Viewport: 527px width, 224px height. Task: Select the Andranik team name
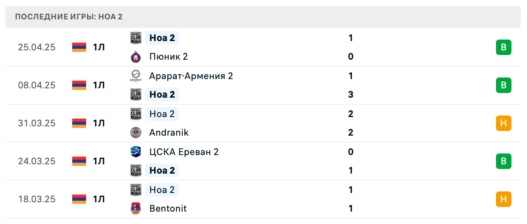coord(169,133)
